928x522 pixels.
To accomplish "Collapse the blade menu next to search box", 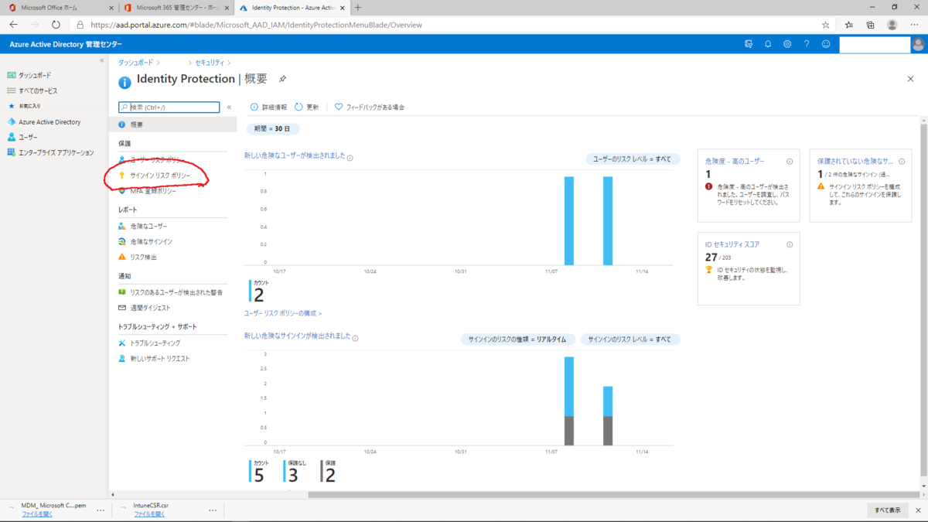I will [x=229, y=107].
